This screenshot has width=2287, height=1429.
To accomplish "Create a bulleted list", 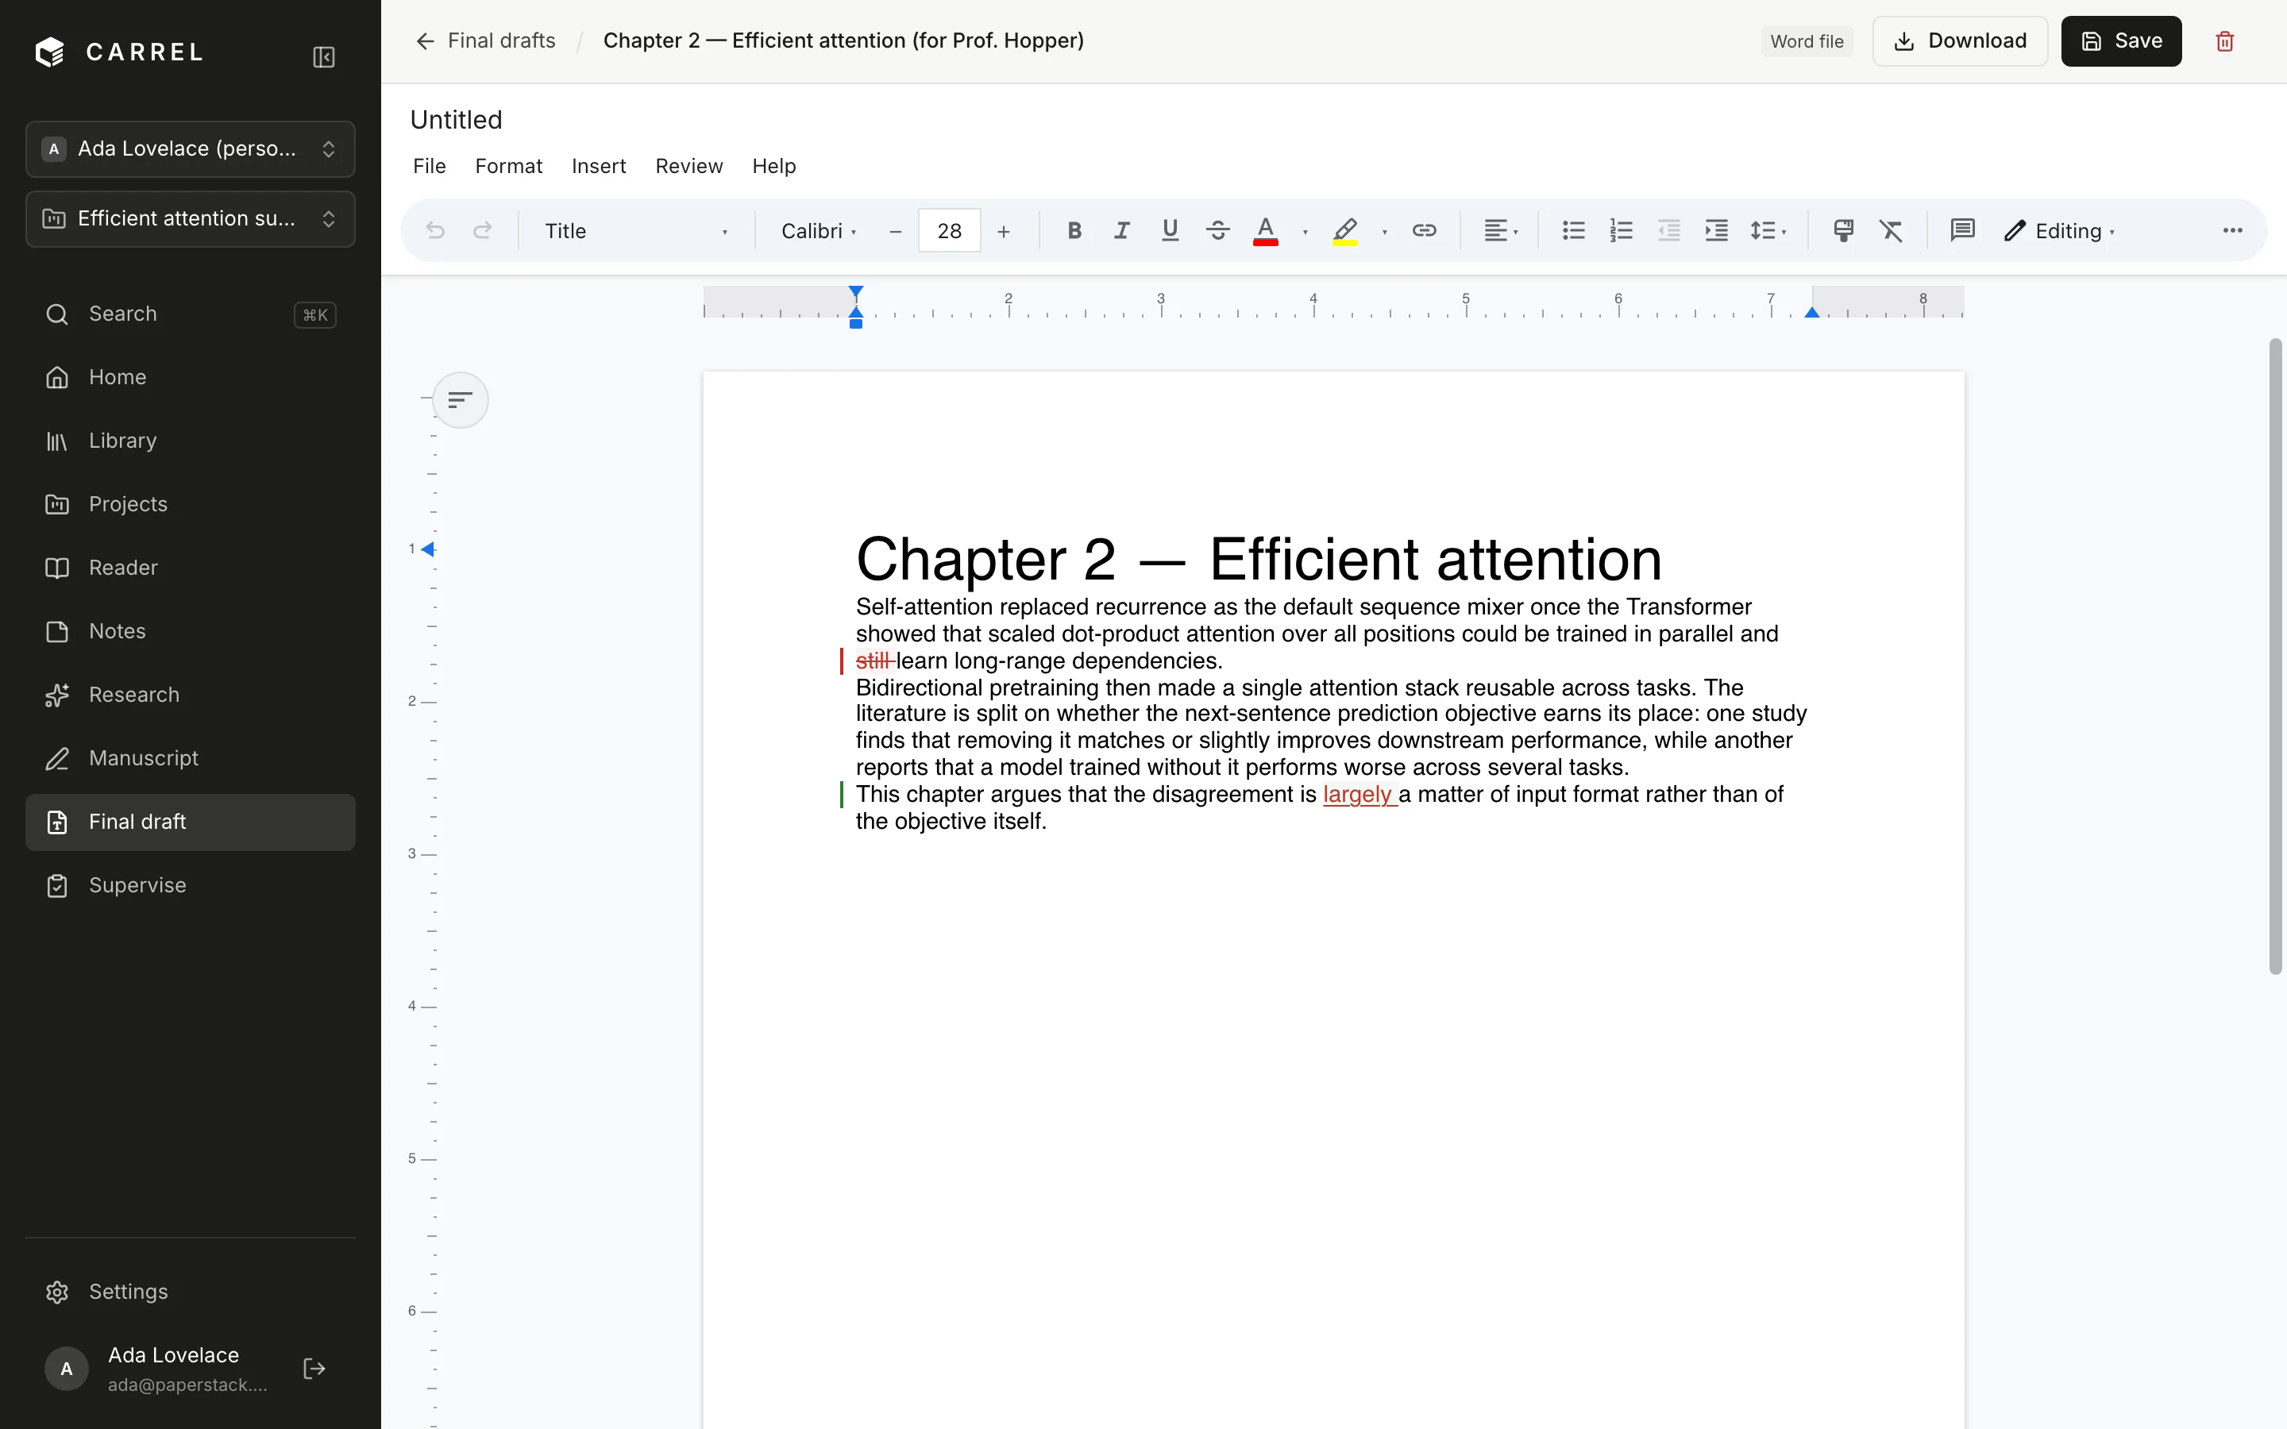I will 1573,230.
